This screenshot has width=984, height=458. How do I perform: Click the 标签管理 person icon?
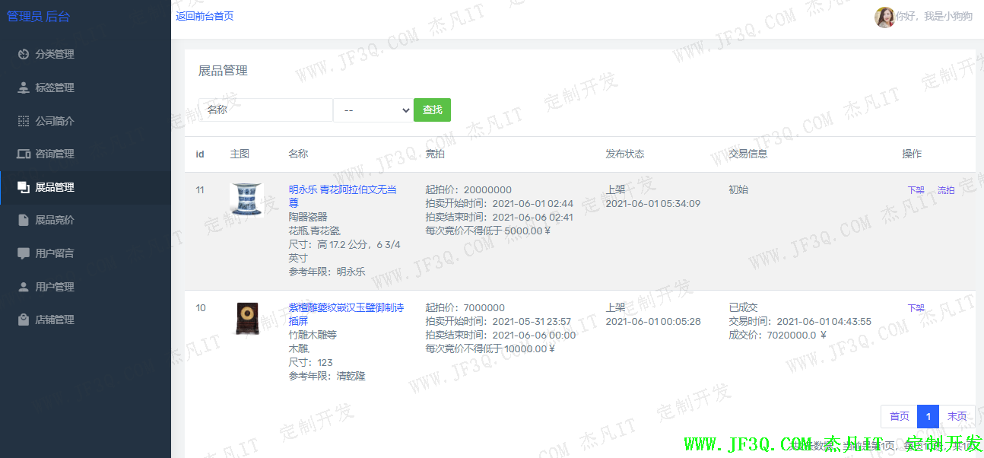click(x=24, y=87)
